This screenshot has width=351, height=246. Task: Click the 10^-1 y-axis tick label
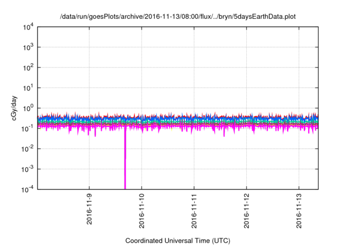click(28, 128)
